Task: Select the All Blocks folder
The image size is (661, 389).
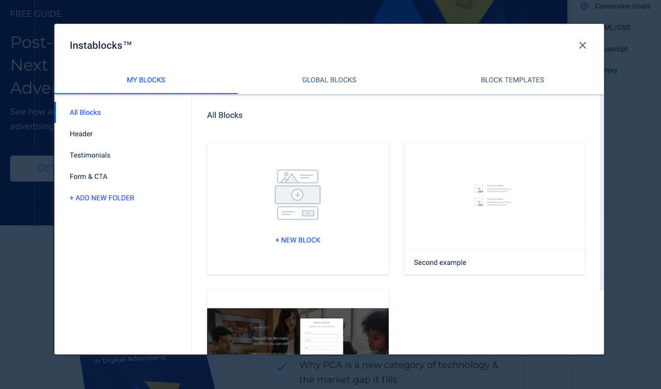Action: [x=85, y=112]
